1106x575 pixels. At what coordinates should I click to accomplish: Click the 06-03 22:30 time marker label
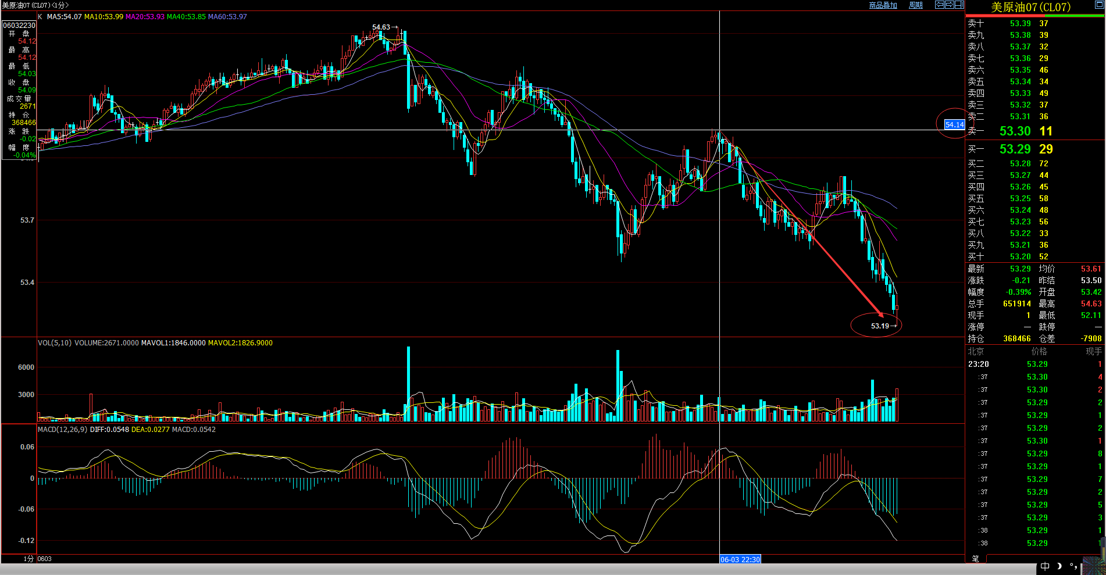coord(740,559)
